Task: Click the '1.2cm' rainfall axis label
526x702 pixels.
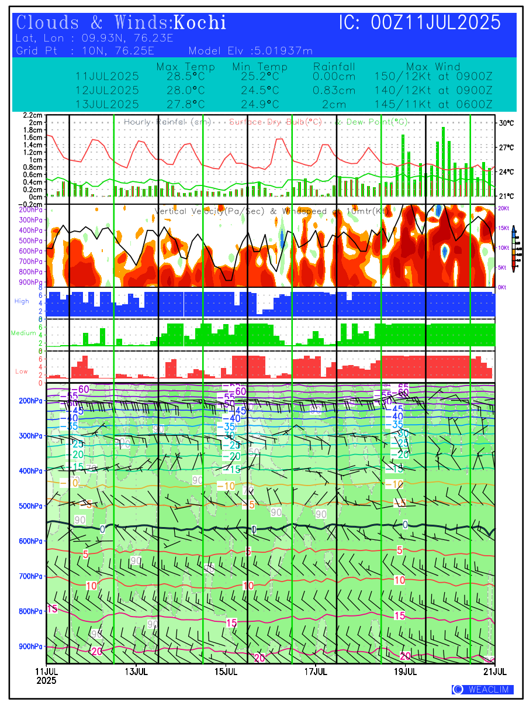Action: (x=33, y=152)
